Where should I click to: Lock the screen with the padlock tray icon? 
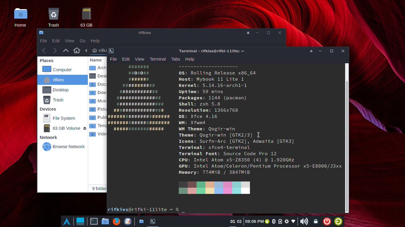[x=315, y=221]
